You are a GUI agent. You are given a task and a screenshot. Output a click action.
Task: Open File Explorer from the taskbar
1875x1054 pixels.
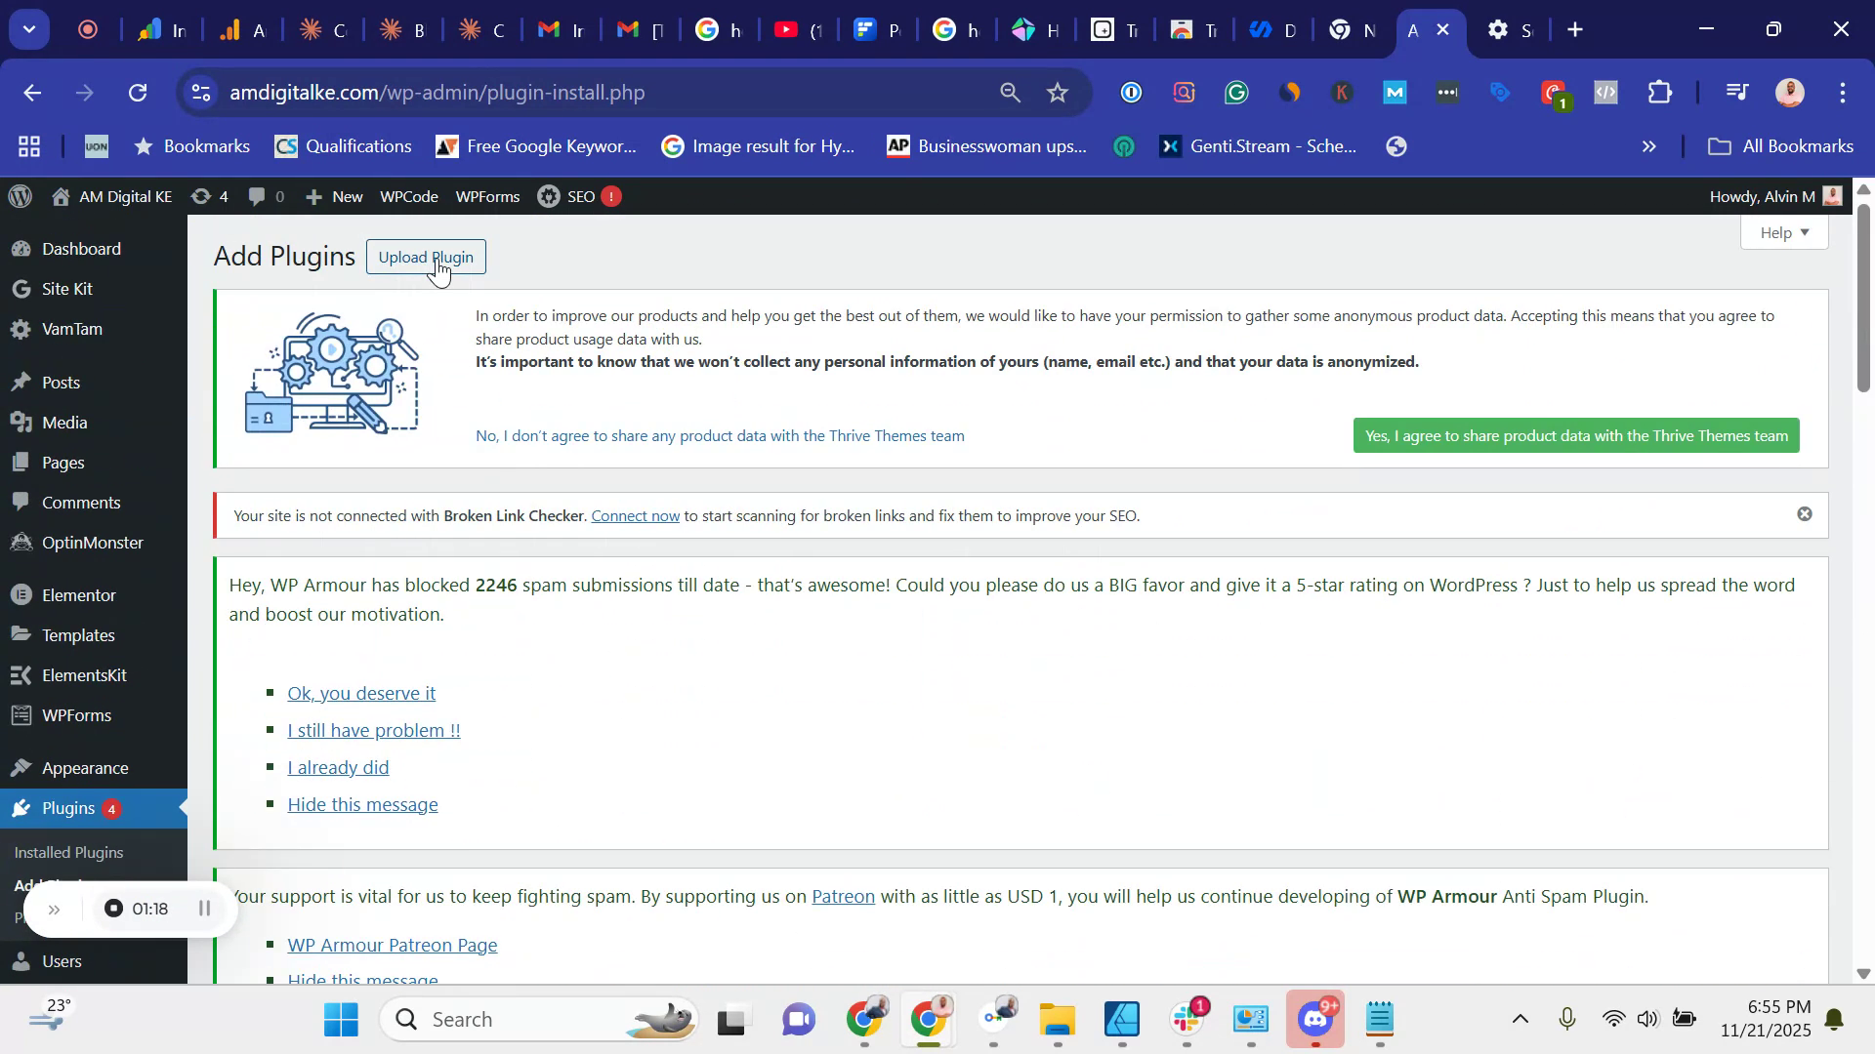[1057, 1018]
